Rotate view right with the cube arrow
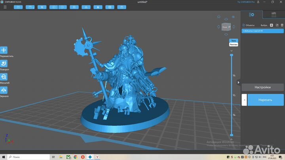The height and width of the screenshot is (160, 285). point(234,27)
